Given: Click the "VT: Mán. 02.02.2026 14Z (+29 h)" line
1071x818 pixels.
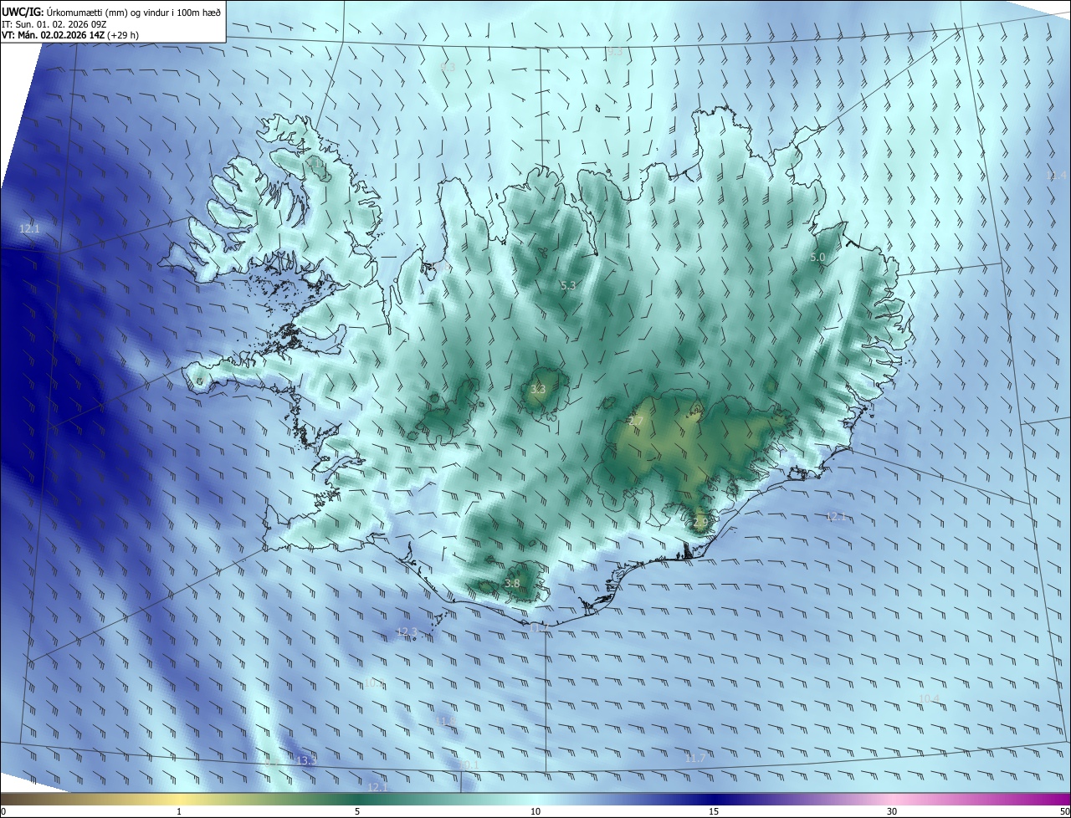Looking at the screenshot, I should click(69, 36).
